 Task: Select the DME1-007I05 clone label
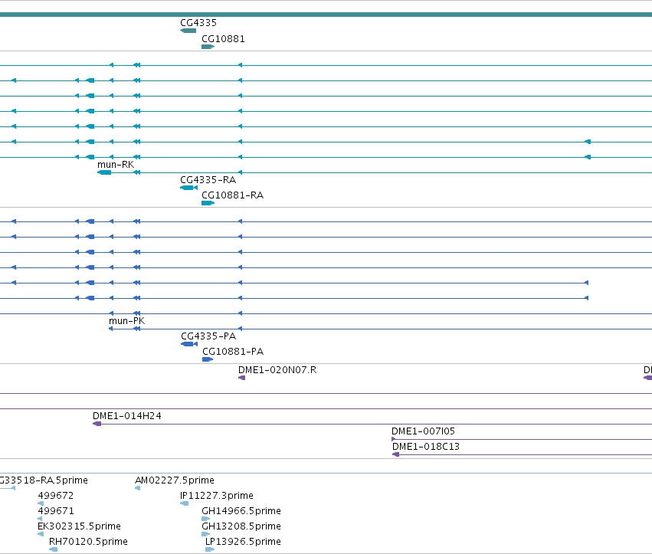pyautogui.click(x=423, y=431)
